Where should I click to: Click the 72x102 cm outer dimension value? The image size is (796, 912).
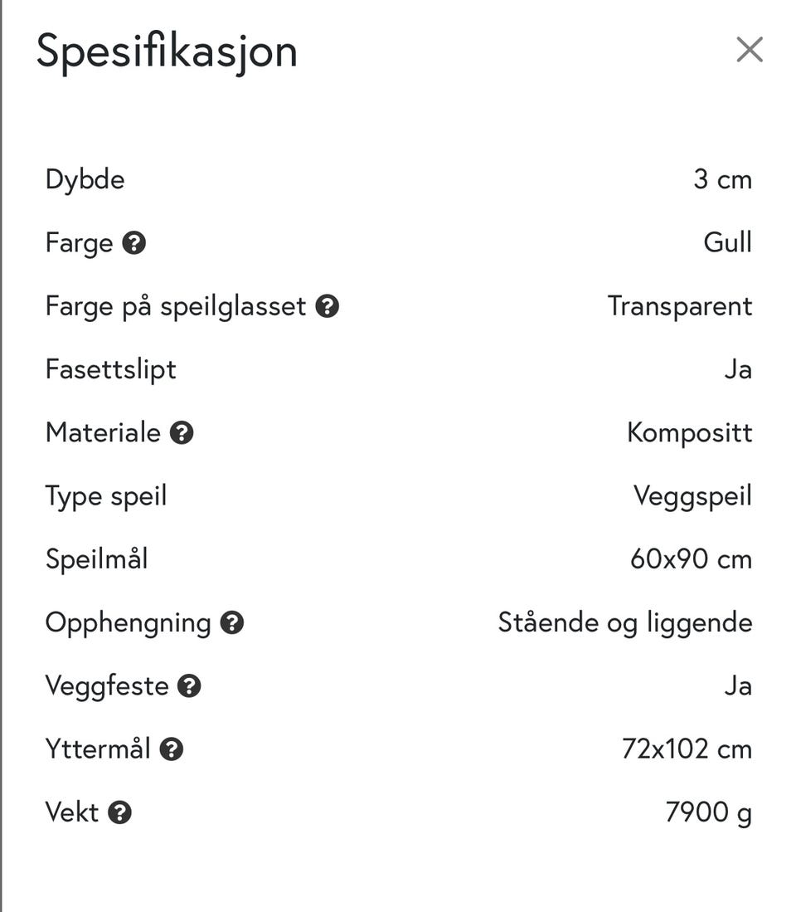pyautogui.click(x=687, y=749)
